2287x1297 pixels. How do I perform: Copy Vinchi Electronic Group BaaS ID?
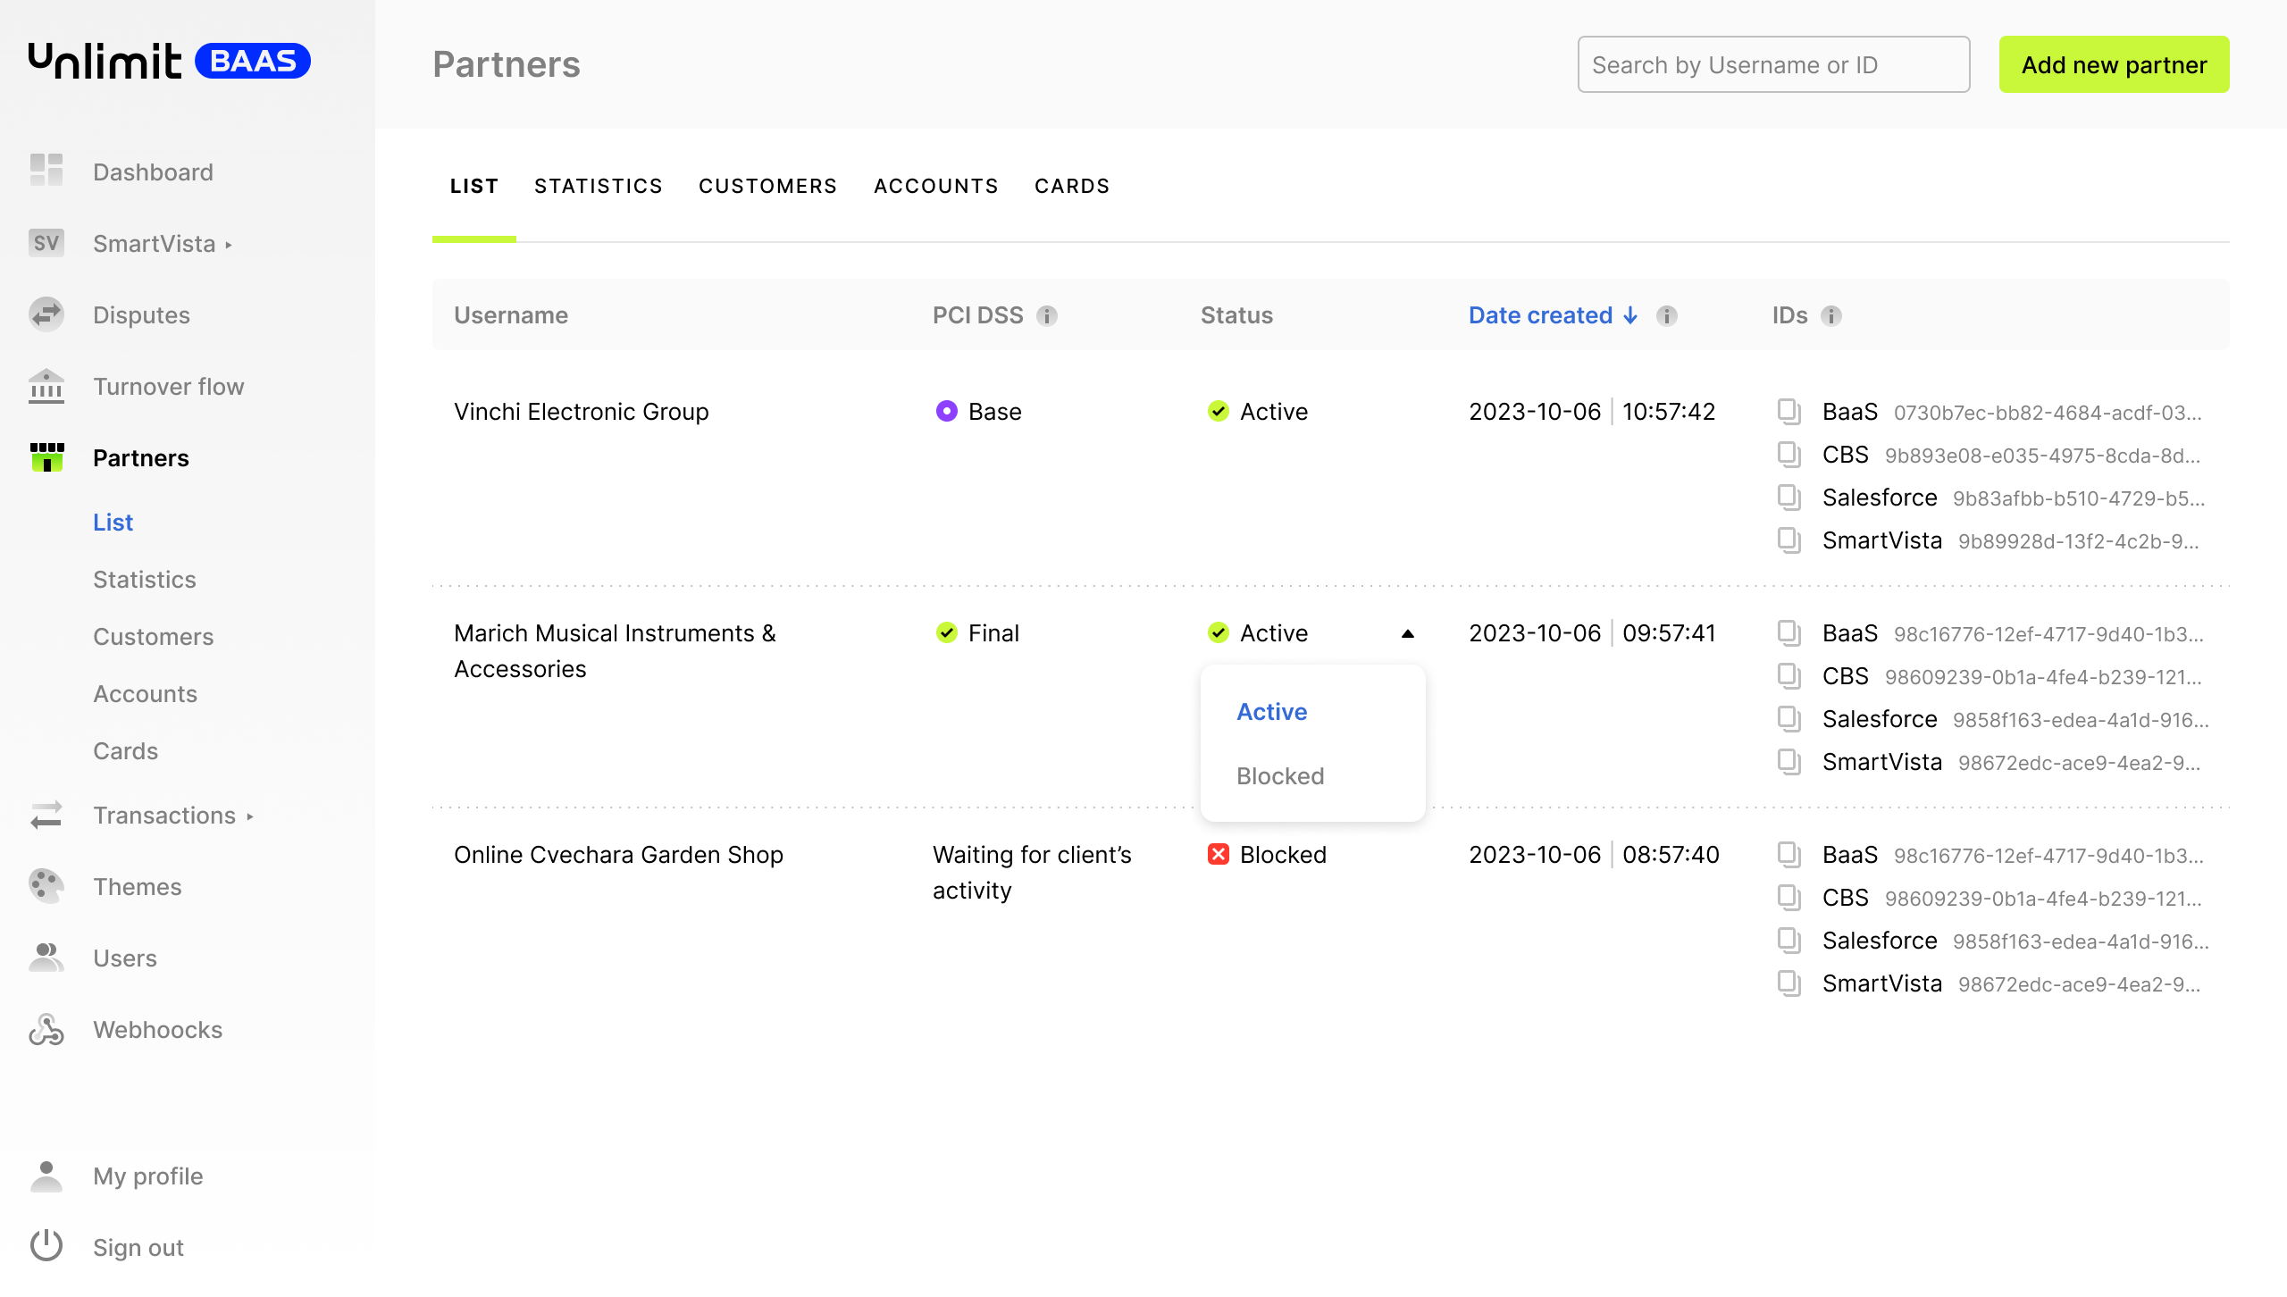tap(1789, 412)
